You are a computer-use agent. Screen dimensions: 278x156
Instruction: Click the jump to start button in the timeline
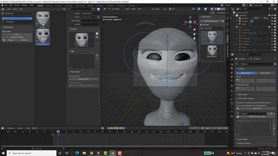[x=109, y=128]
